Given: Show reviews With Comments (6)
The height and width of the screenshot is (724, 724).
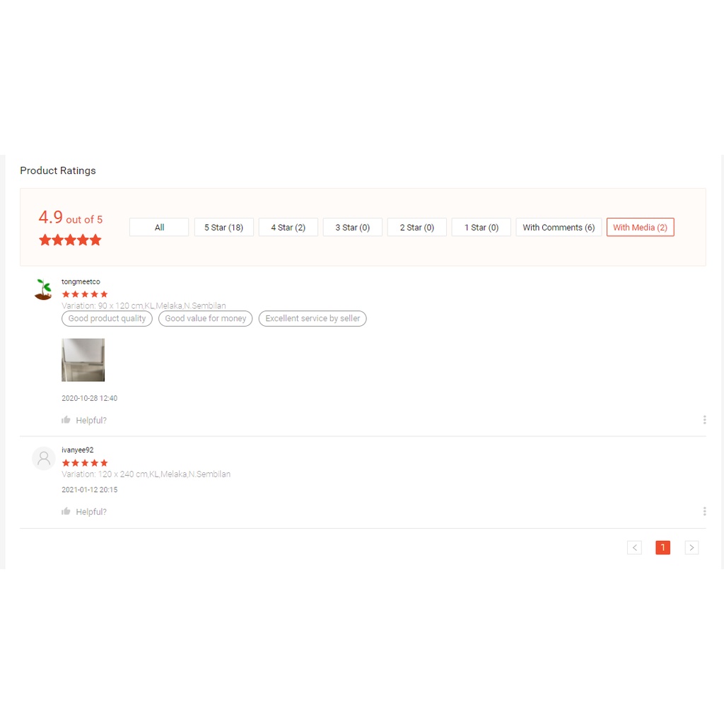Looking at the screenshot, I should pyautogui.click(x=559, y=227).
